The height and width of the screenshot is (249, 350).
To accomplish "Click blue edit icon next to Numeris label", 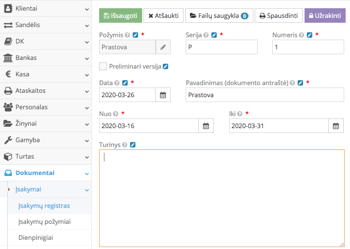I will [x=309, y=35].
